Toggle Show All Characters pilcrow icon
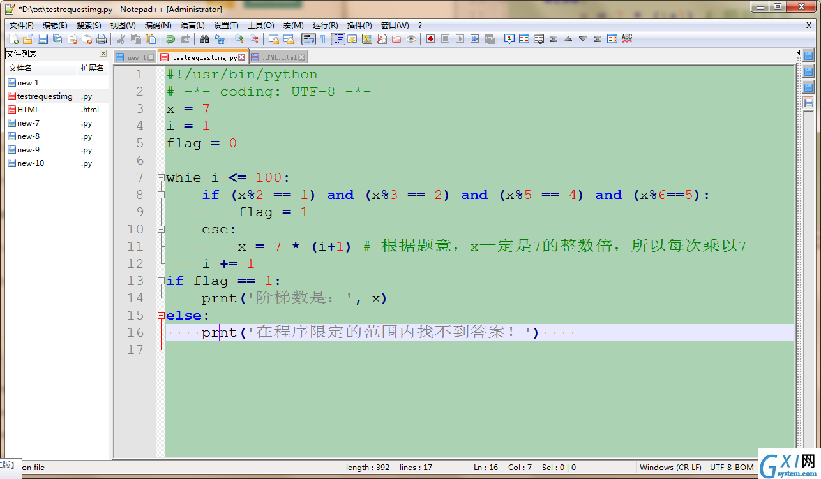 point(322,39)
